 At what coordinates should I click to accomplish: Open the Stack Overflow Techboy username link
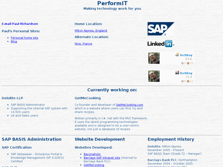186,55
